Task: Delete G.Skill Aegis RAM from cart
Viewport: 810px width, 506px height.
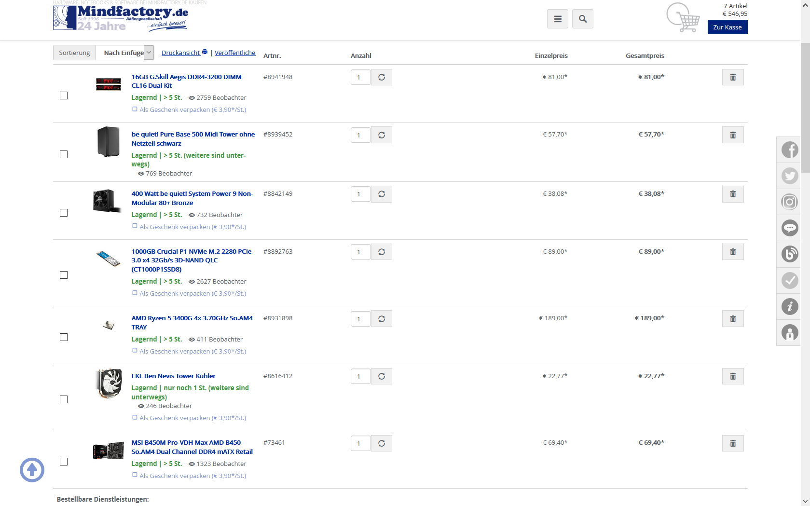Action: 733,77
